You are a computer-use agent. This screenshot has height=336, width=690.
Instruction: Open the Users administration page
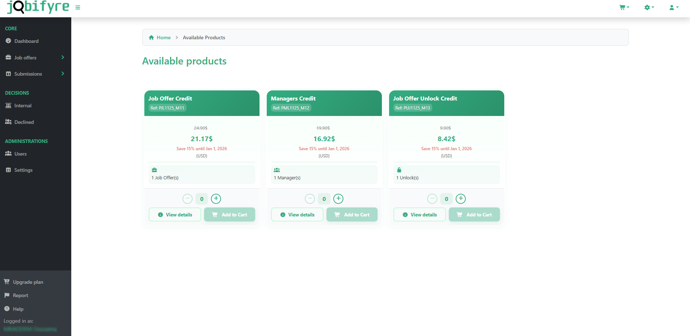20,154
